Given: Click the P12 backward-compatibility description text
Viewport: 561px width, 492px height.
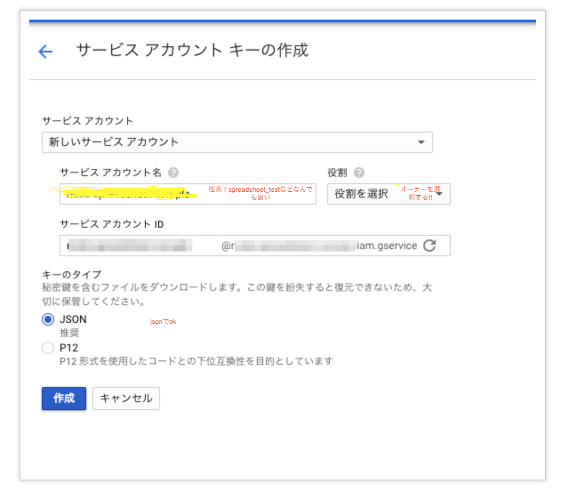Looking at the screenshot, I should click(196, 361).
